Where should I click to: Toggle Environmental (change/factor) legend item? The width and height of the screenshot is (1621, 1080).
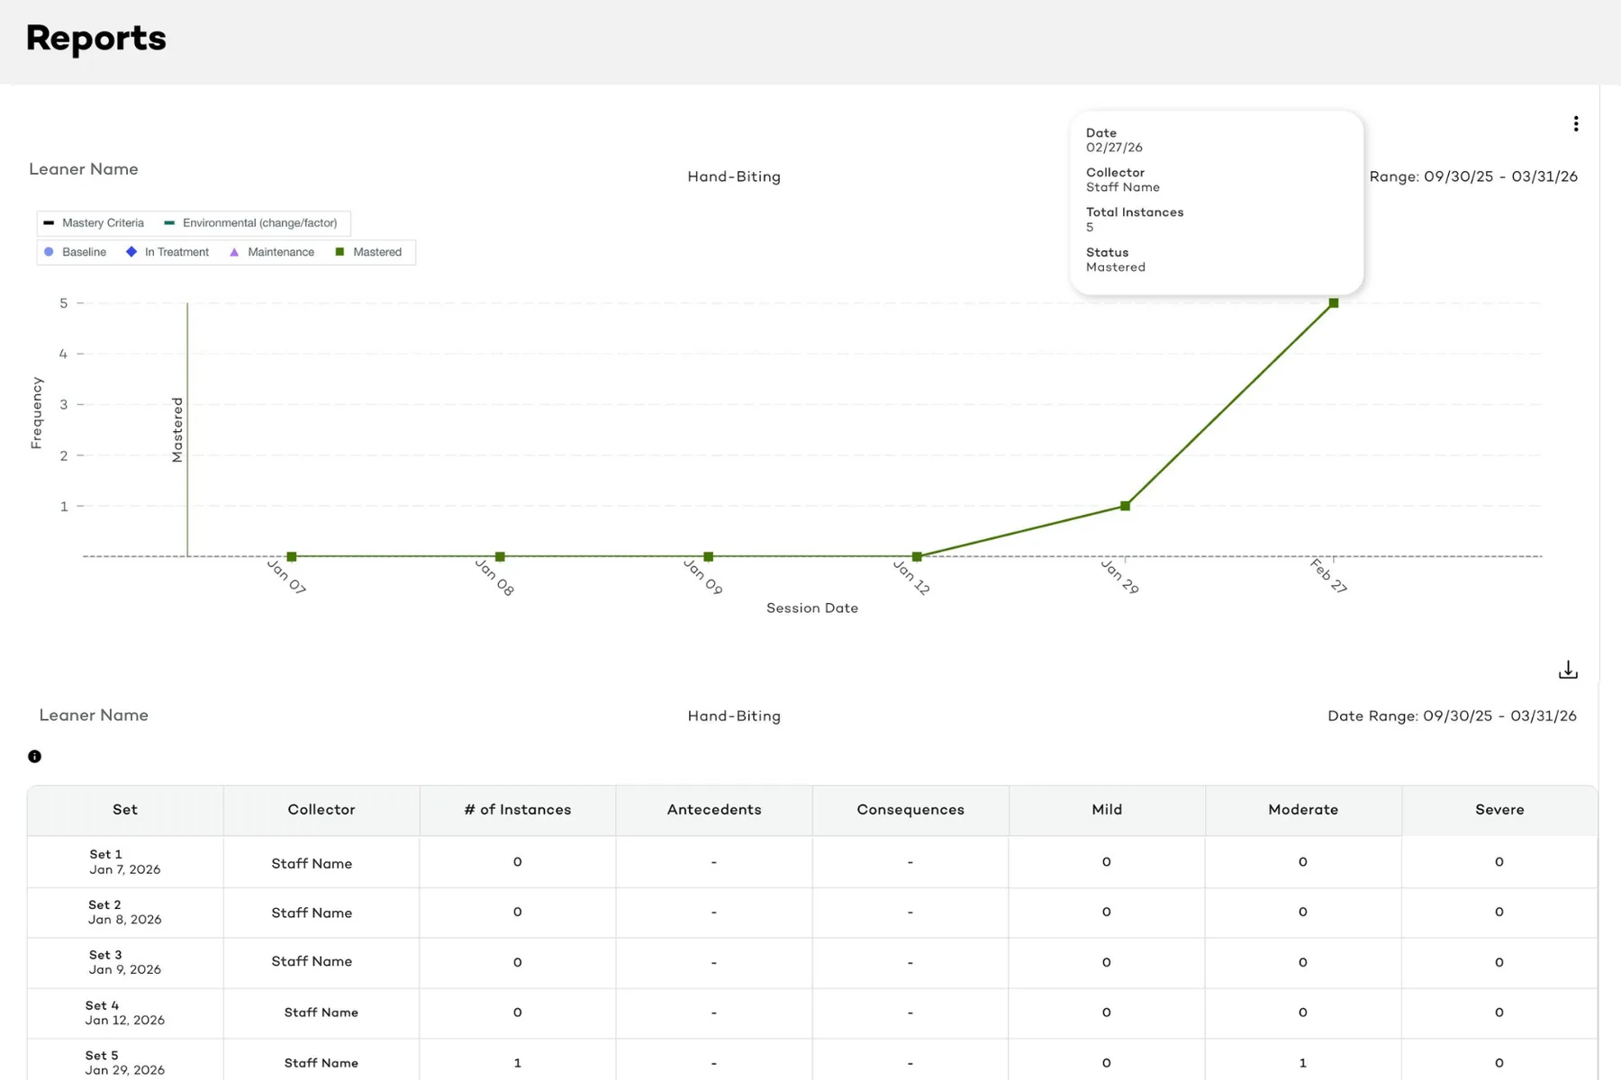(250, 223)
